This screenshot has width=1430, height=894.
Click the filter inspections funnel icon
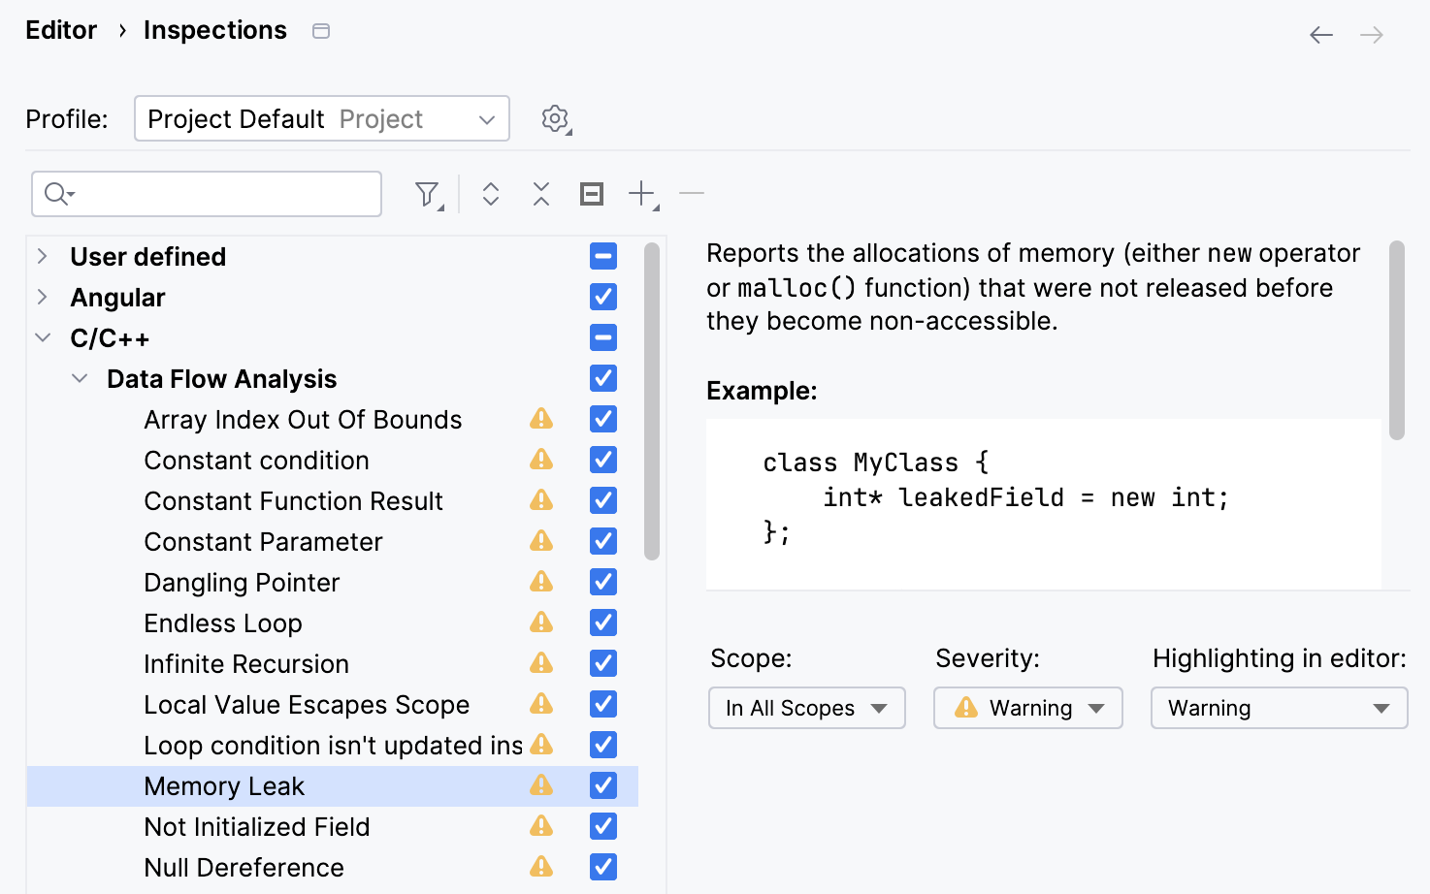click(427, 194)
